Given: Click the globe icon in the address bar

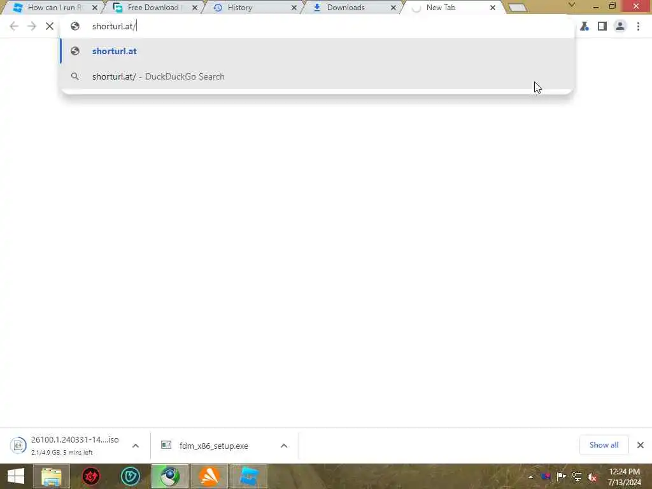Looking at the screenshot, I should [75, 26].
